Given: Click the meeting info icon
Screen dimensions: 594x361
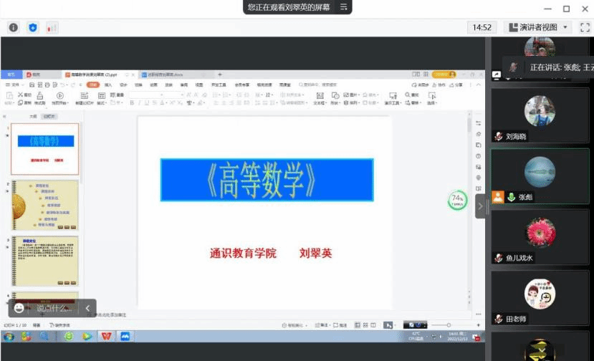Looking at the screenshot, I should [x=13, y=27].
